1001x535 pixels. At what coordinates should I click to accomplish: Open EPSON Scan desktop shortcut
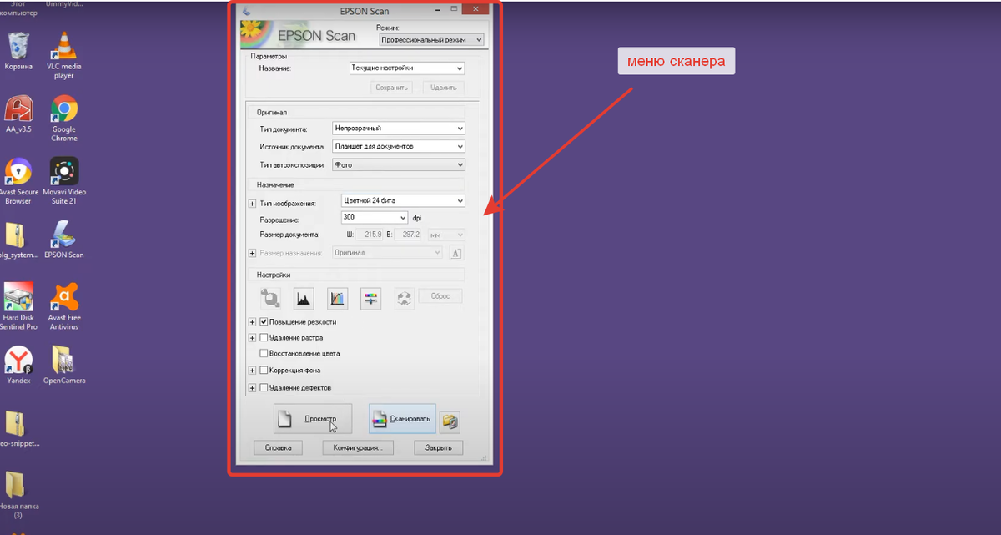coord(64,240)
